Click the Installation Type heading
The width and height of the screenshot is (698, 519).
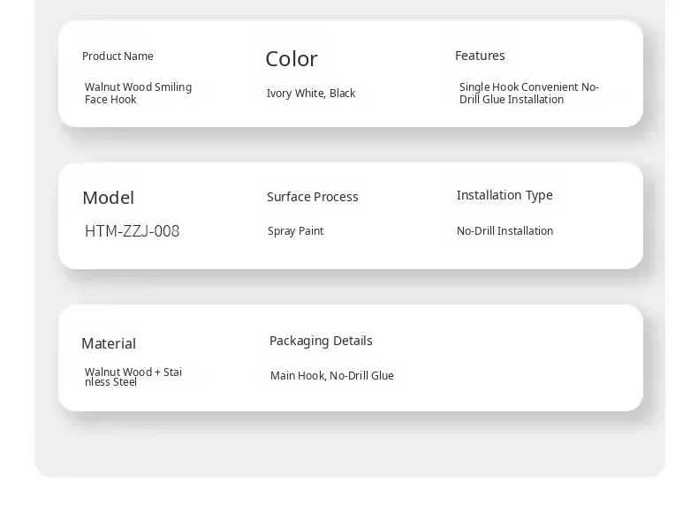(x=505, y=195)
